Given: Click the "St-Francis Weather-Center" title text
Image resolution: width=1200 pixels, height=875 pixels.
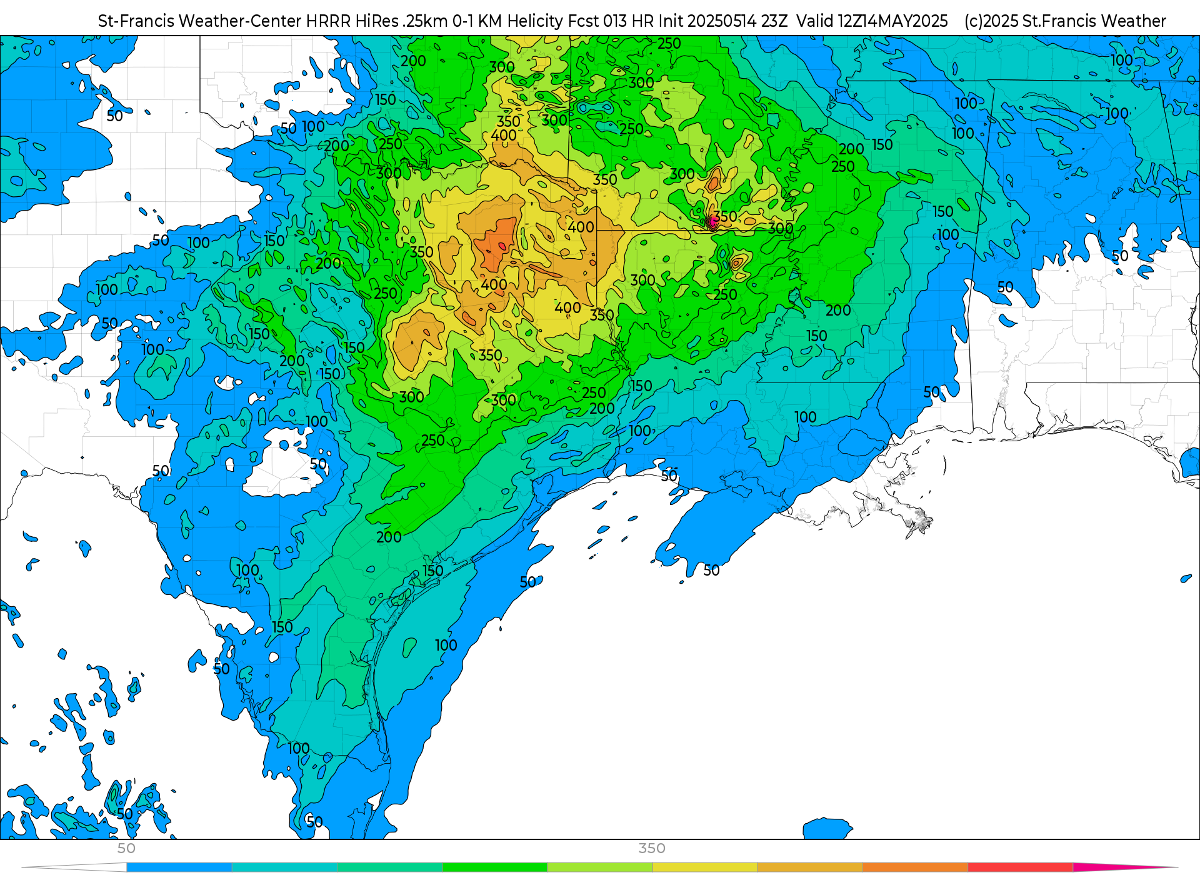Looking at the screenshot, I should (200, 21).
